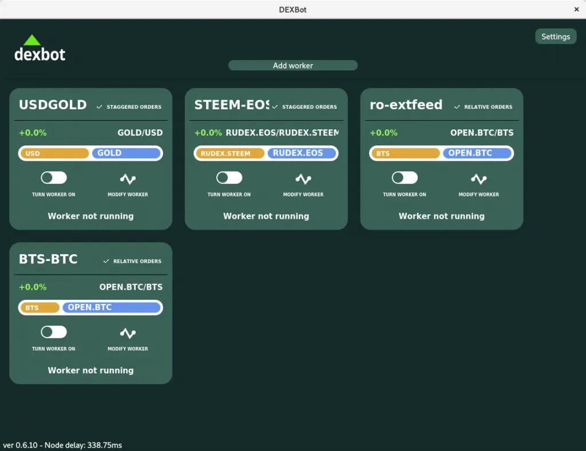Image resolution: width=586 pixels, height=451 pixels.
Task: Turn on the ro-extfeed worker toggle
Action: [x=405, y=178]
